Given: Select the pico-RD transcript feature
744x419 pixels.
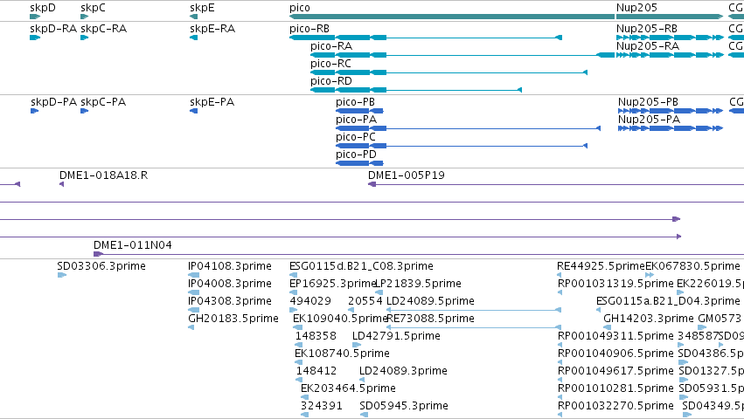Looking at the screenshot, I should click(x=416, y=90).
